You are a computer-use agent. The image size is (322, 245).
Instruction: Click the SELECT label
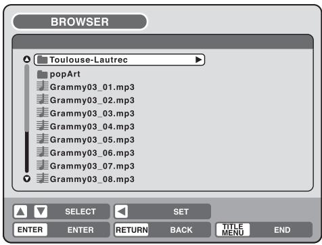click(x=80, y=212)
